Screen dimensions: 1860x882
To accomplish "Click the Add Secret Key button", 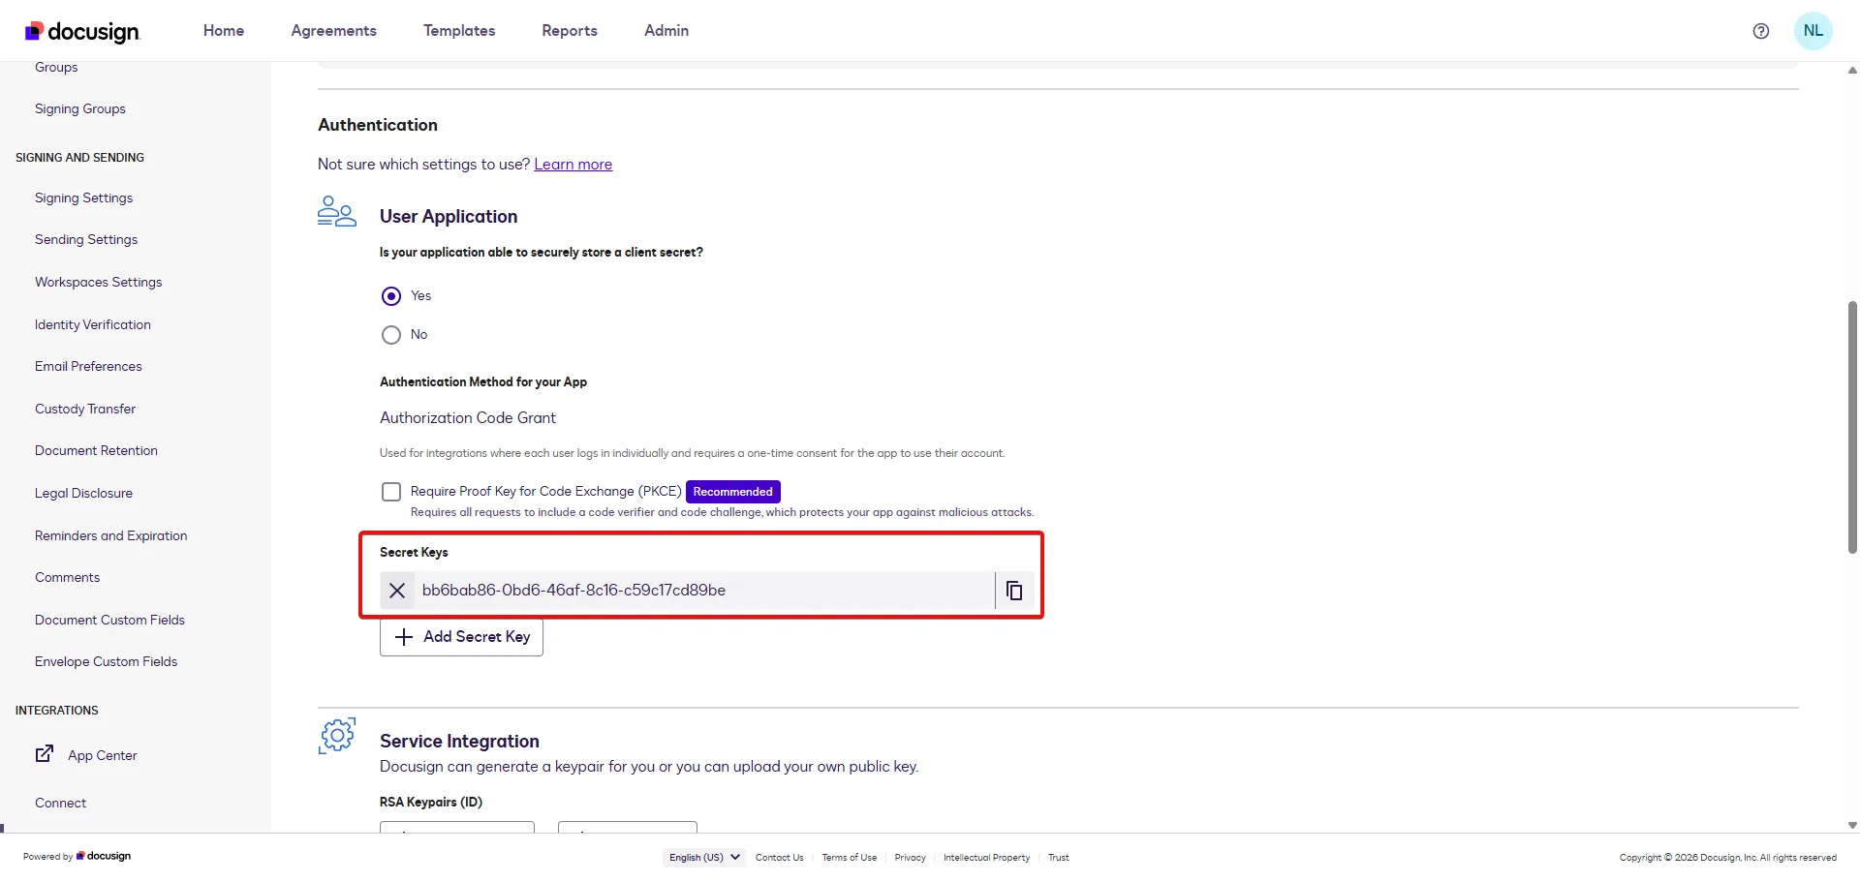I will pyautogui.click(x=461, y=637).
